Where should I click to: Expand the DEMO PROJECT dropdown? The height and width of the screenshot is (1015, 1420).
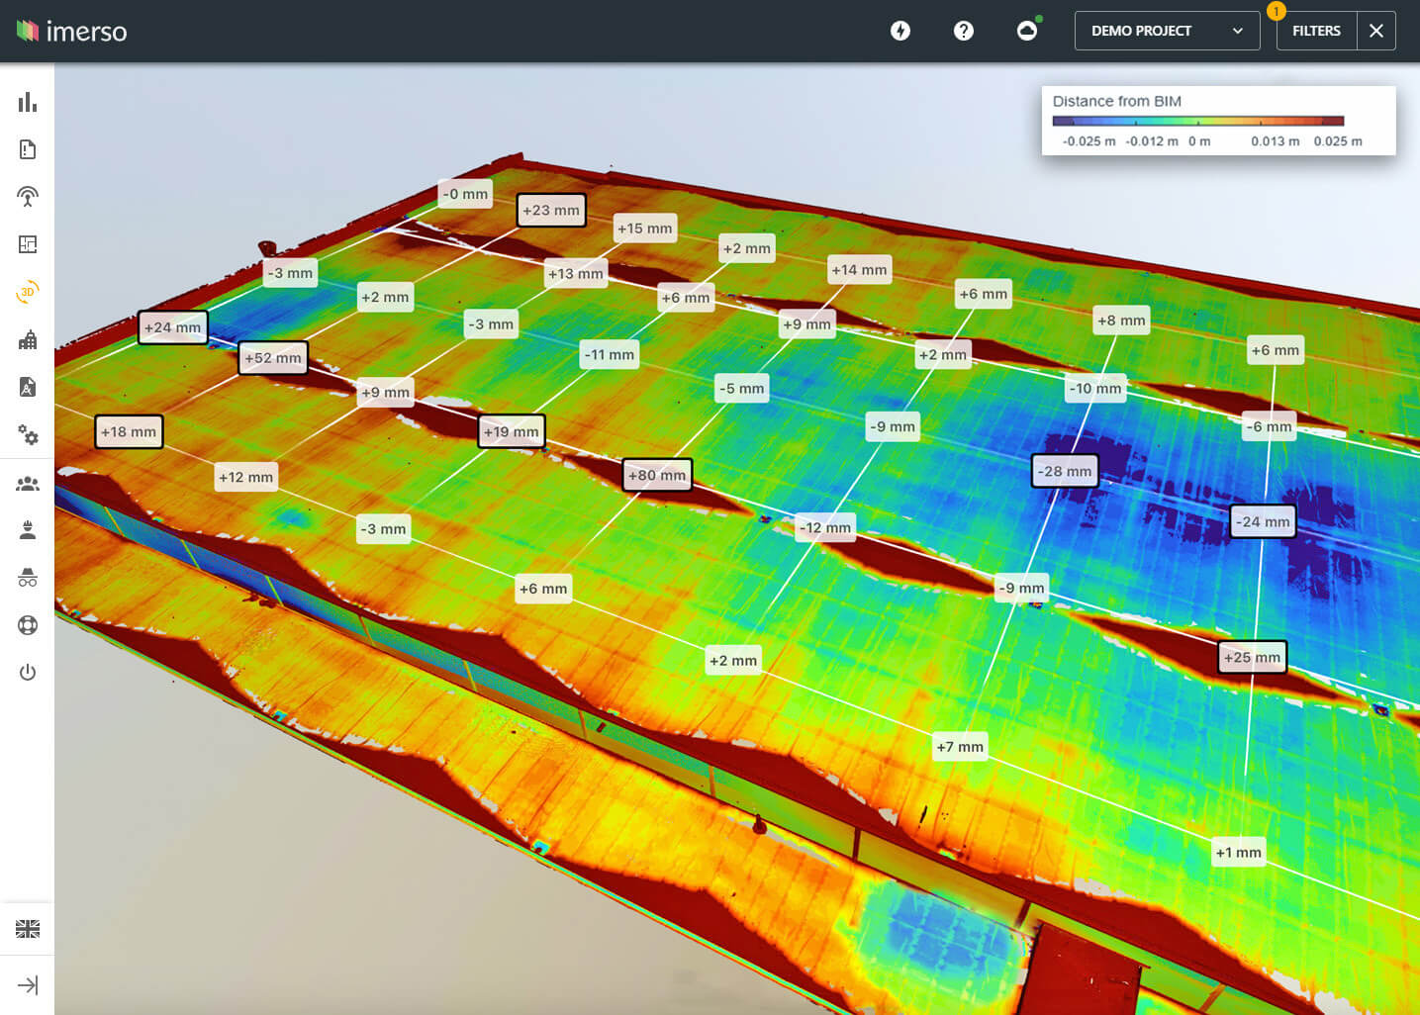[1166, 30]
